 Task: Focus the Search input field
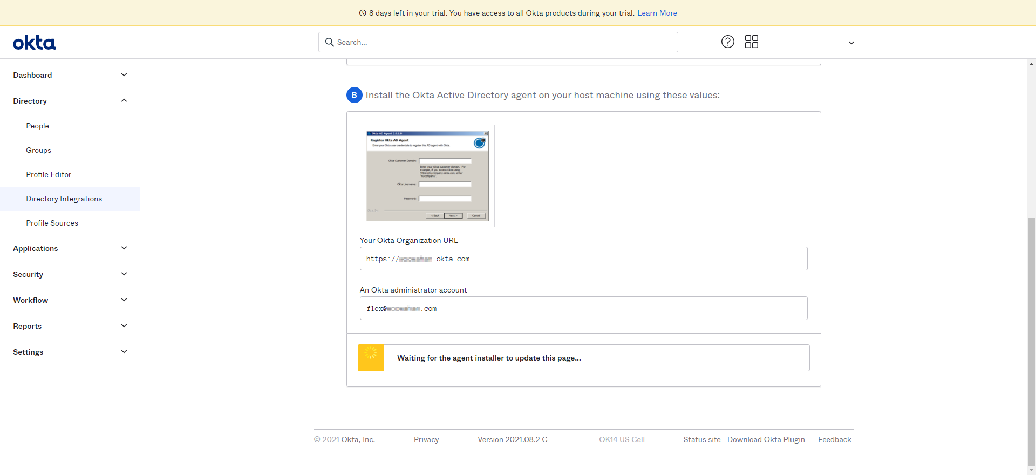[498, 42]
